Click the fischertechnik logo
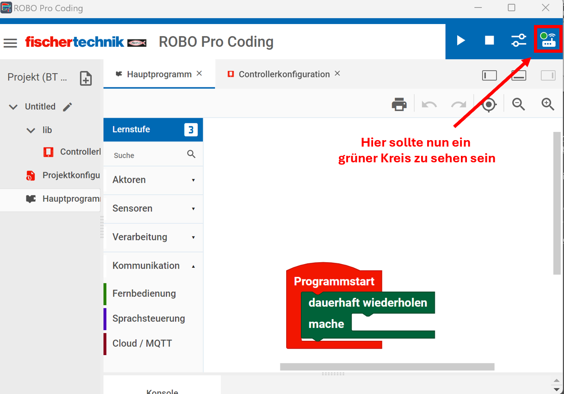Image resolution: width=564 pixels, height=394 pixels. tap(86, 42)
